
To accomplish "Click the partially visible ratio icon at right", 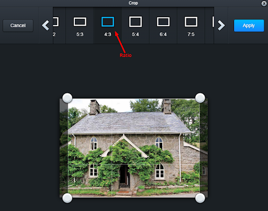I will point(213,21).
